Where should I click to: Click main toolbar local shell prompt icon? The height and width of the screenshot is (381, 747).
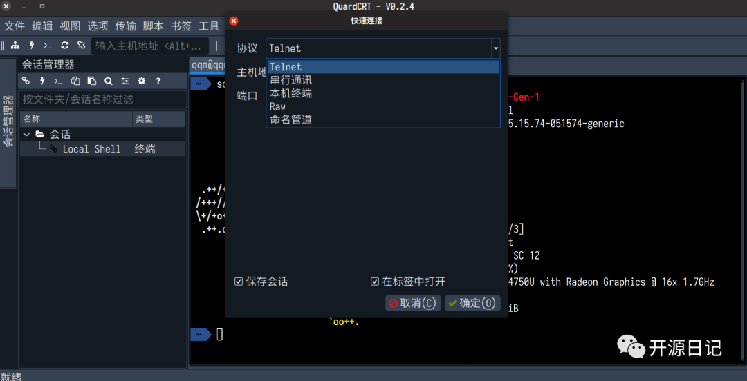tap(48, 46)
